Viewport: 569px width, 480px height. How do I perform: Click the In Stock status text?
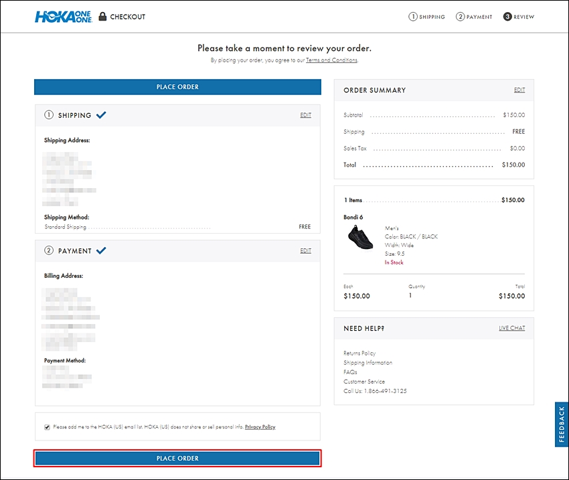(394, 262)
